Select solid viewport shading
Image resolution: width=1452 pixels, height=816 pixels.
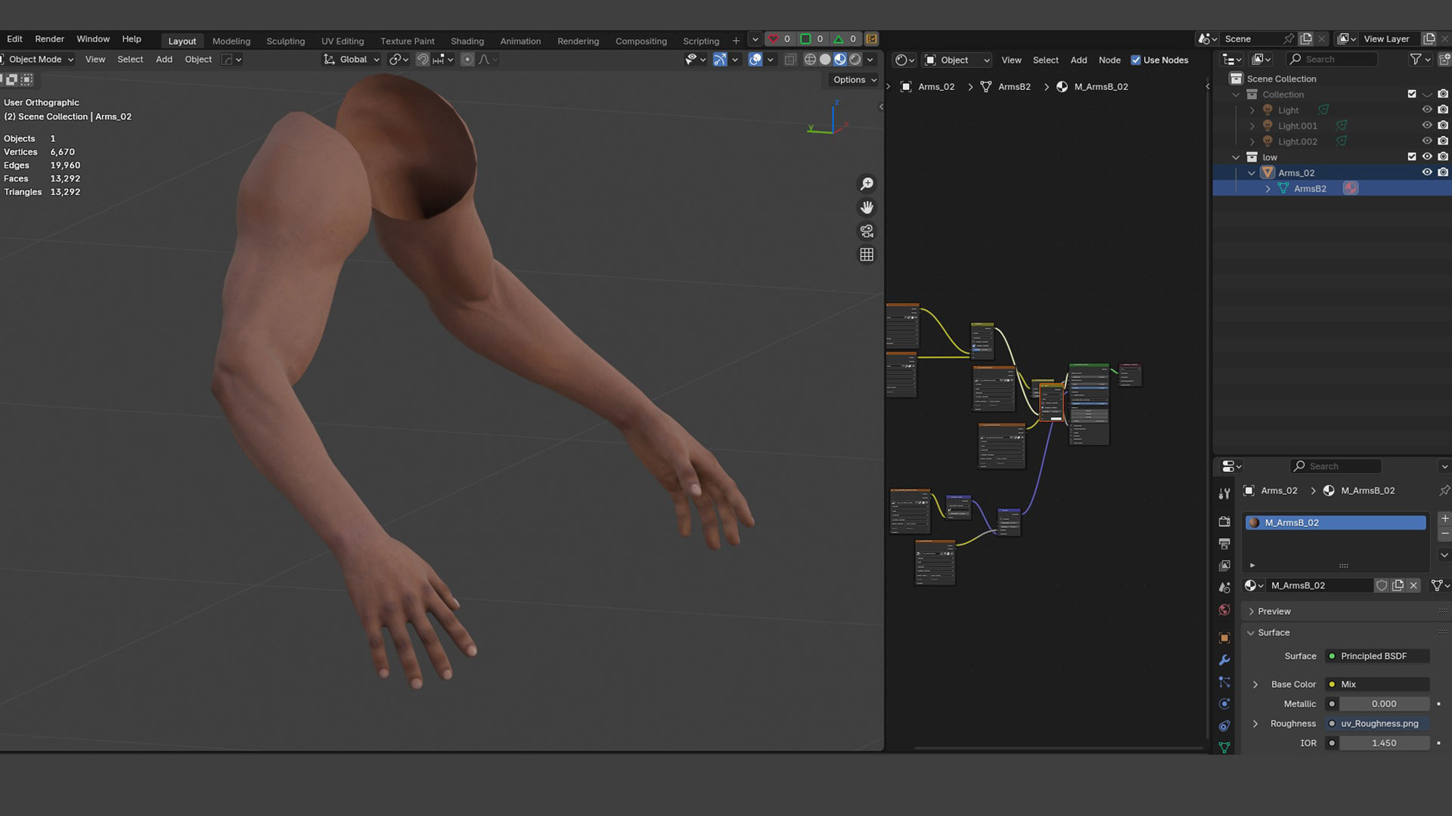(825, 59)
